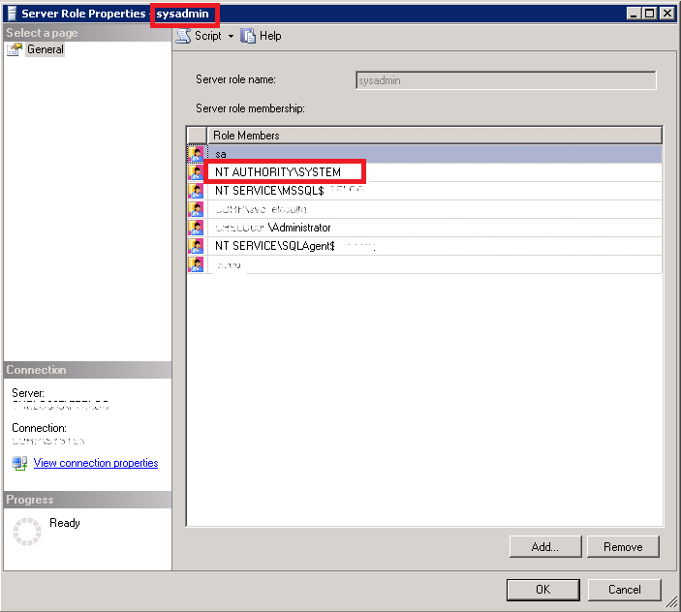This screenshot has height=612, width=681.
Task: Select NT SERVICE\MSSQL$ member row
Action: click(x=435, y=191)
